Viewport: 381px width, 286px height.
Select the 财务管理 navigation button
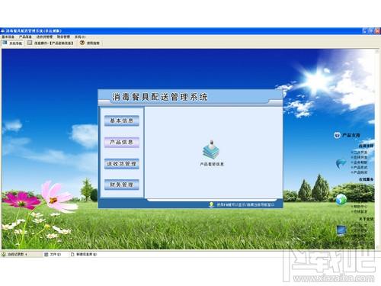pyautogui.click(x=122, y=185)
